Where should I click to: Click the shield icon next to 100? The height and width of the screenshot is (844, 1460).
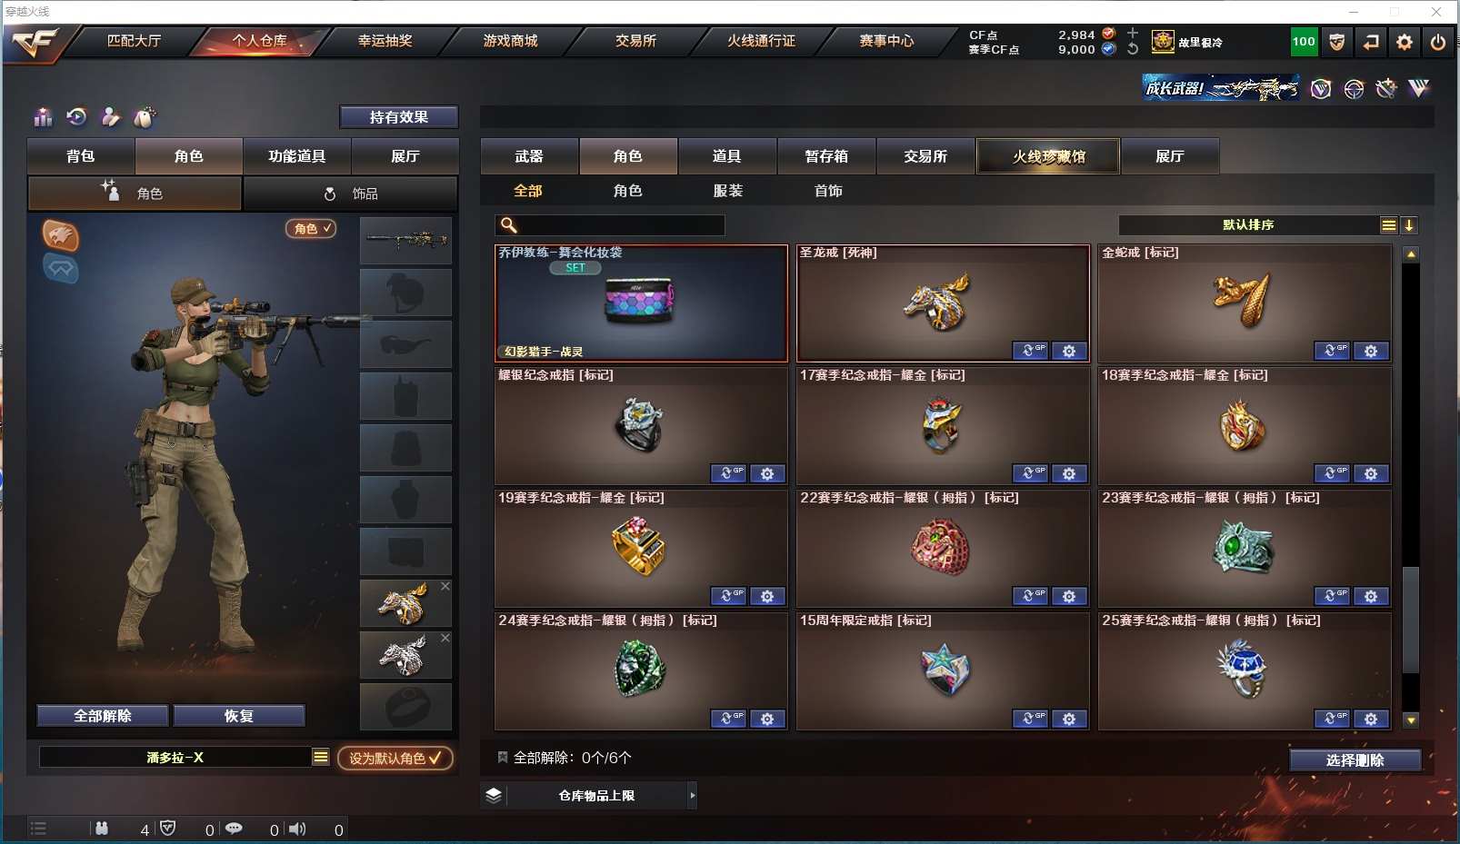1337,42
